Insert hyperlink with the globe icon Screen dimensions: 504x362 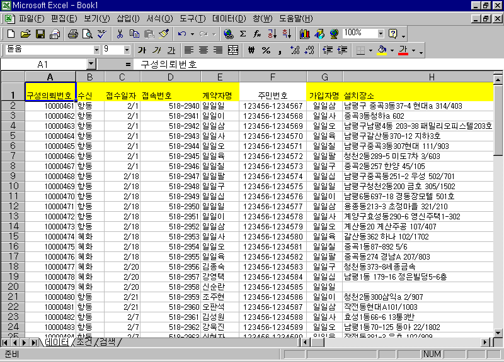tap(228, 34)
